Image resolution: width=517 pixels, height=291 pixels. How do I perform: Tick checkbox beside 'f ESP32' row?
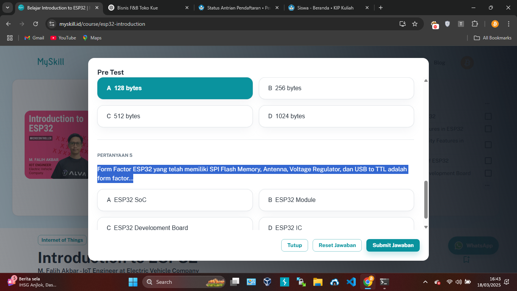(x=488, y=161)
